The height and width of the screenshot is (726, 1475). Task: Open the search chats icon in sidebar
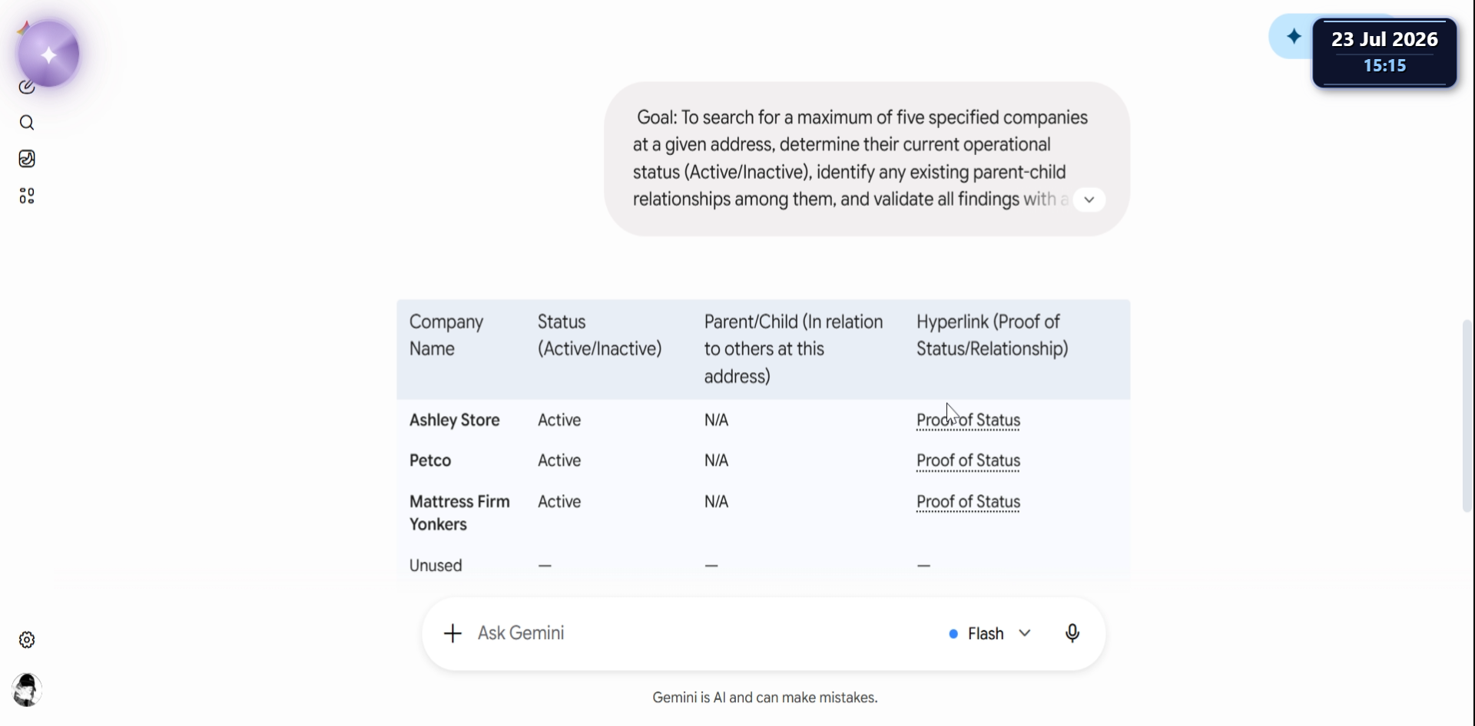(x=27, y=123)
